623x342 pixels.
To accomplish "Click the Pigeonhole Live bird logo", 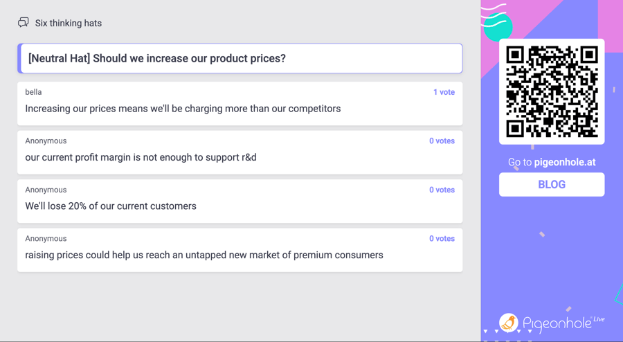I will (509, 322).
